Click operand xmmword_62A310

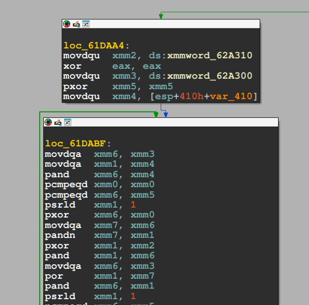(210, 55)
